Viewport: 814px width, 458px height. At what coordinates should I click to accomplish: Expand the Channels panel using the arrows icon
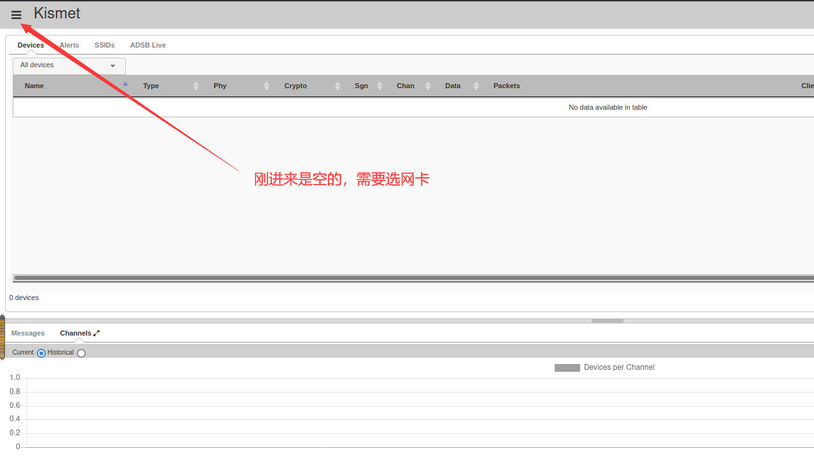click(97, 333)
